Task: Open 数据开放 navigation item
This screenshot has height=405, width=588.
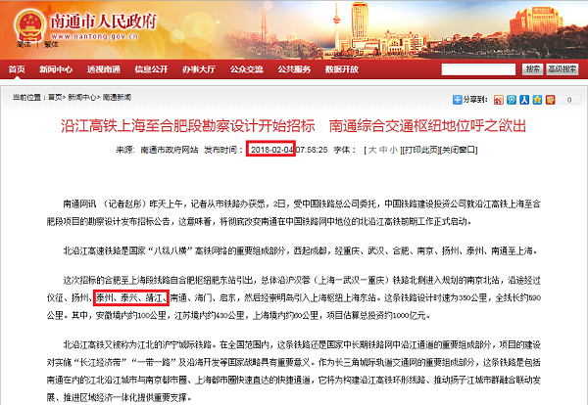Action: [x=342, y=69]
